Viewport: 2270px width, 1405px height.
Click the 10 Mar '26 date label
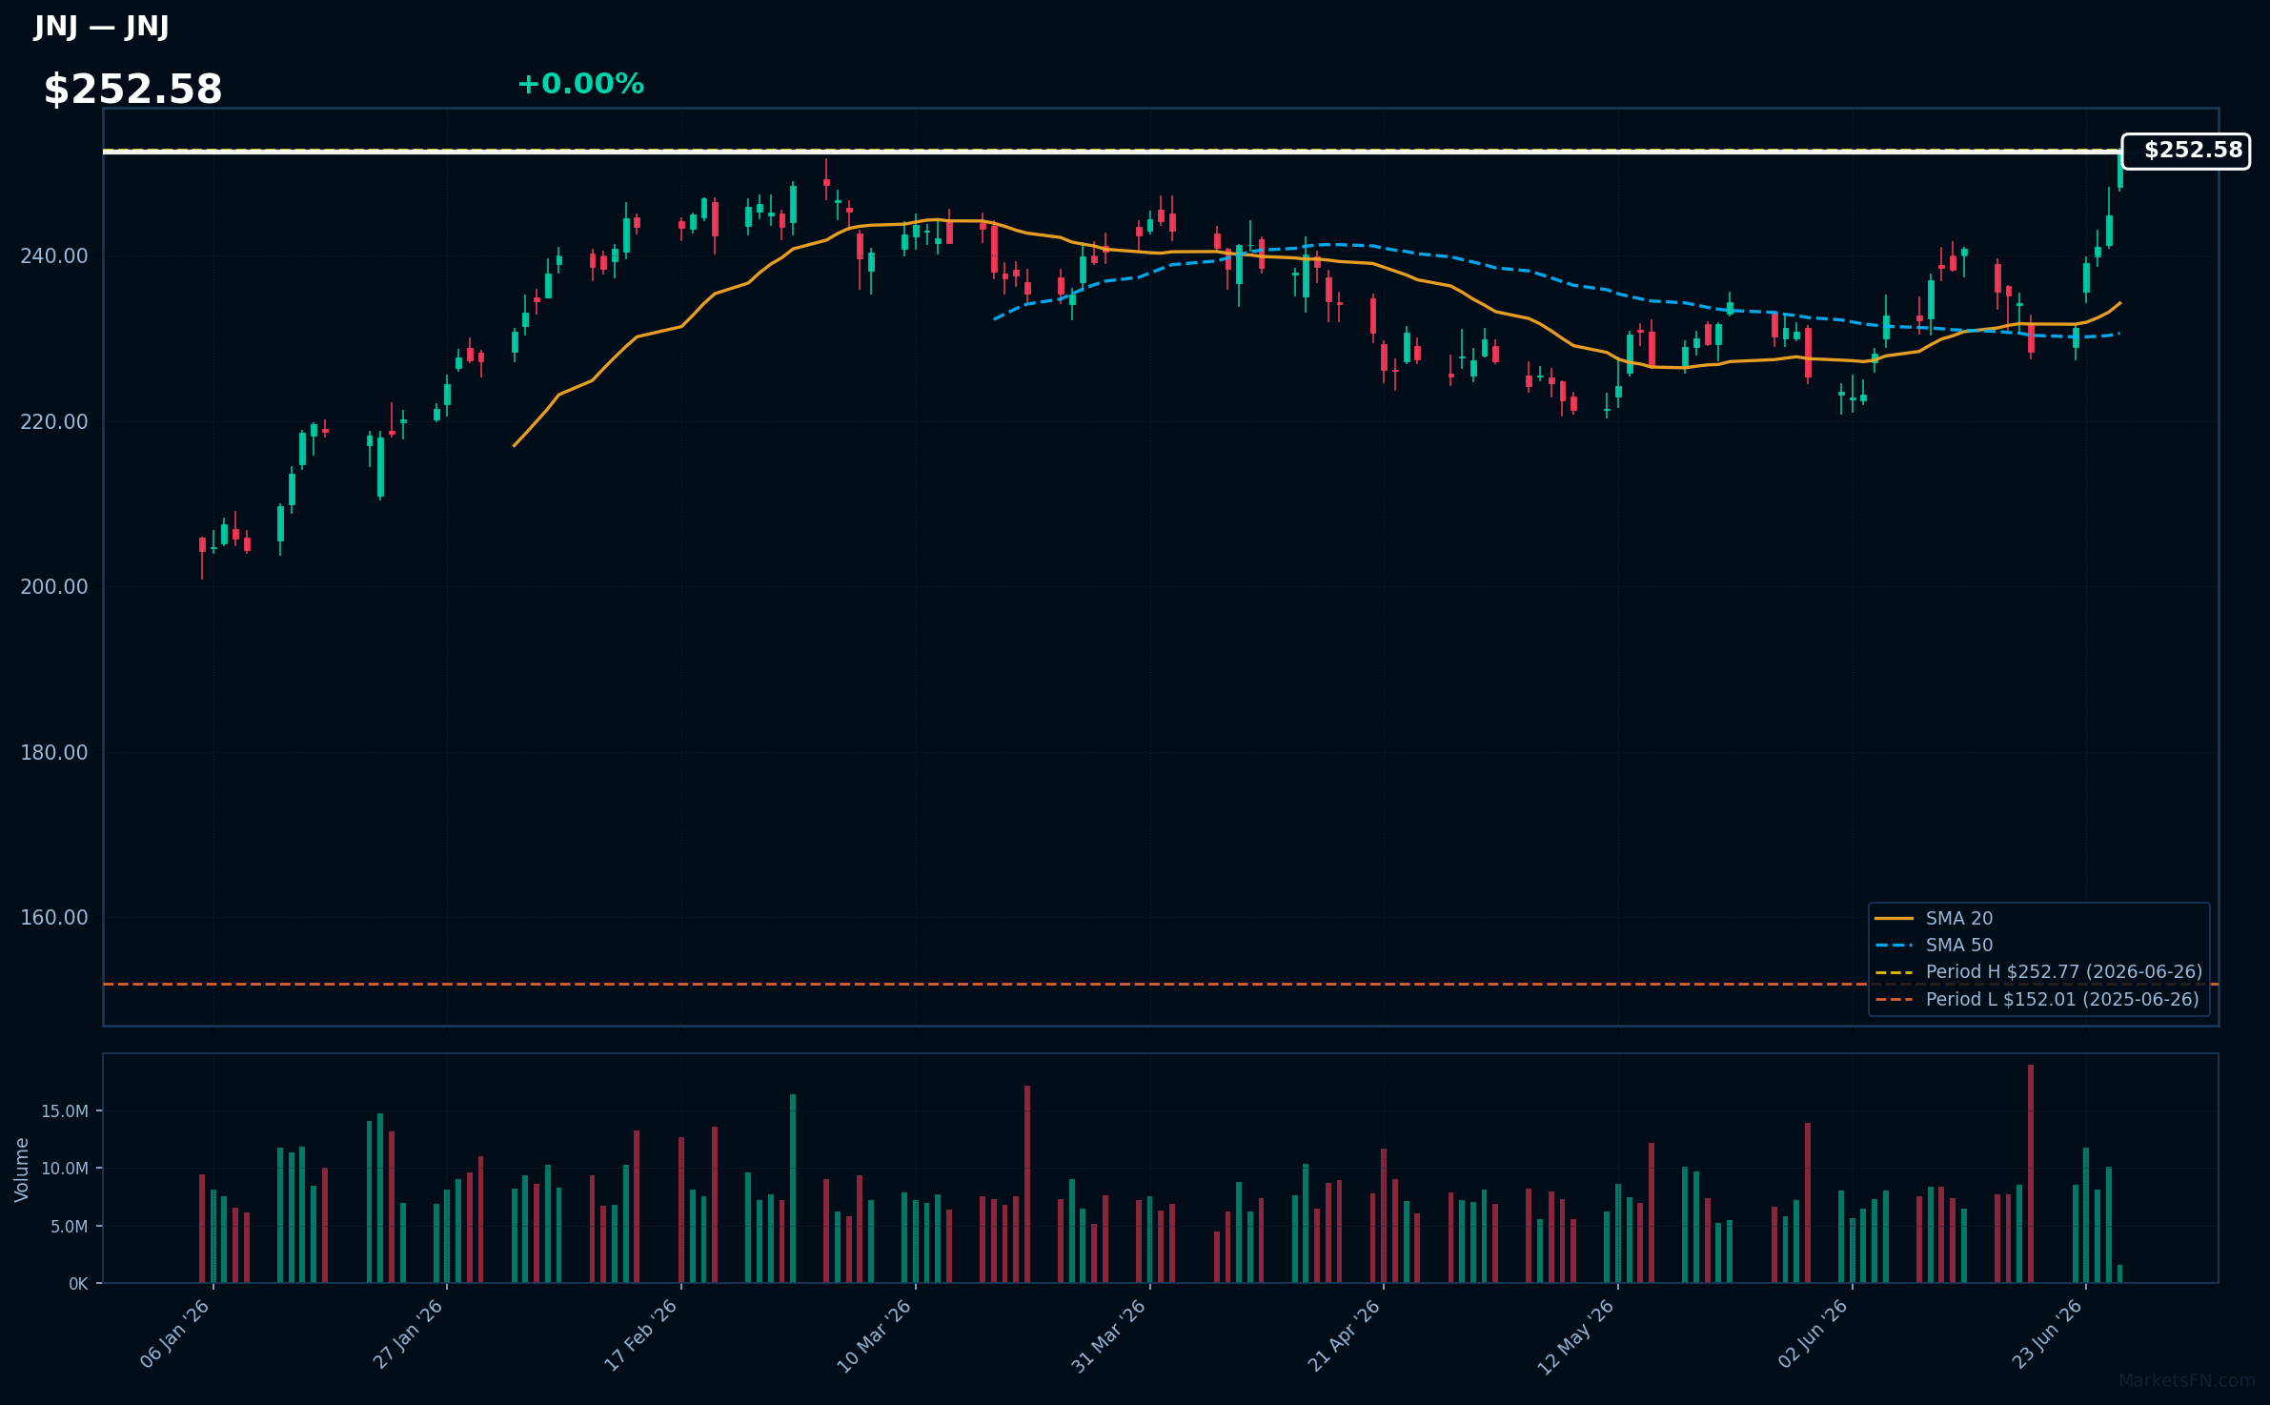coord(876,1335)
